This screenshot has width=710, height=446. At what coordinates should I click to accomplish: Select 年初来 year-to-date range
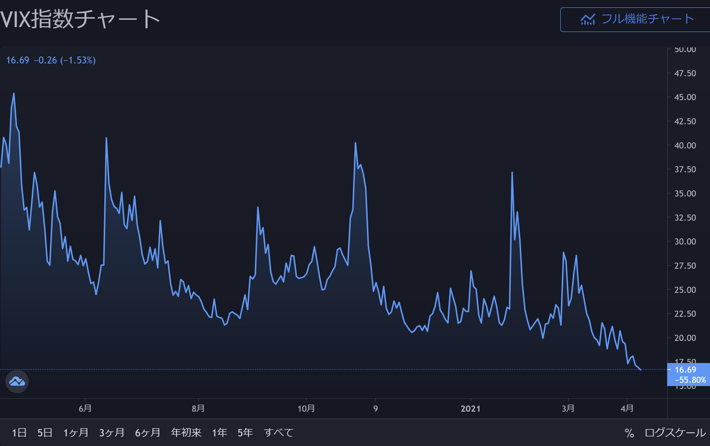[186, 433]
